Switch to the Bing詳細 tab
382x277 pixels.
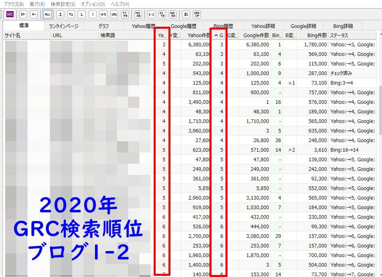343,26
